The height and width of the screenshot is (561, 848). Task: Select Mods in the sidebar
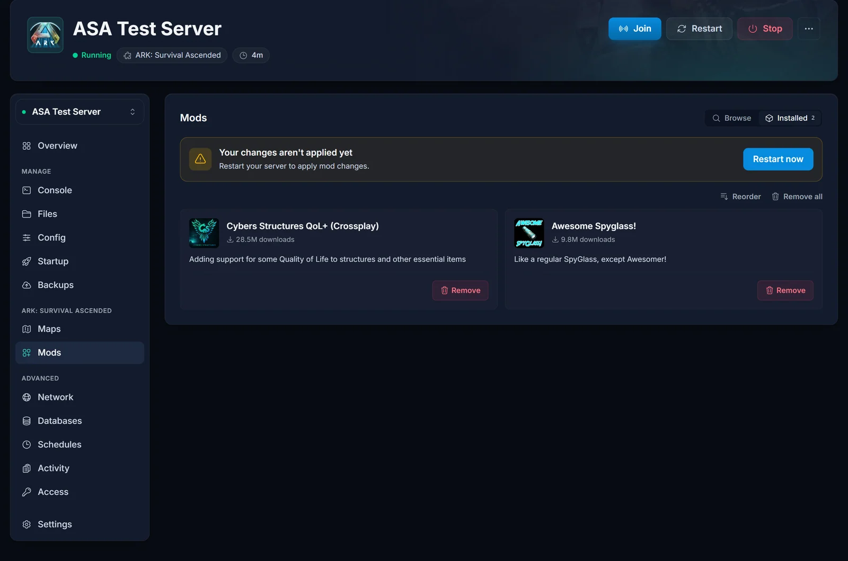click(79, 353)
